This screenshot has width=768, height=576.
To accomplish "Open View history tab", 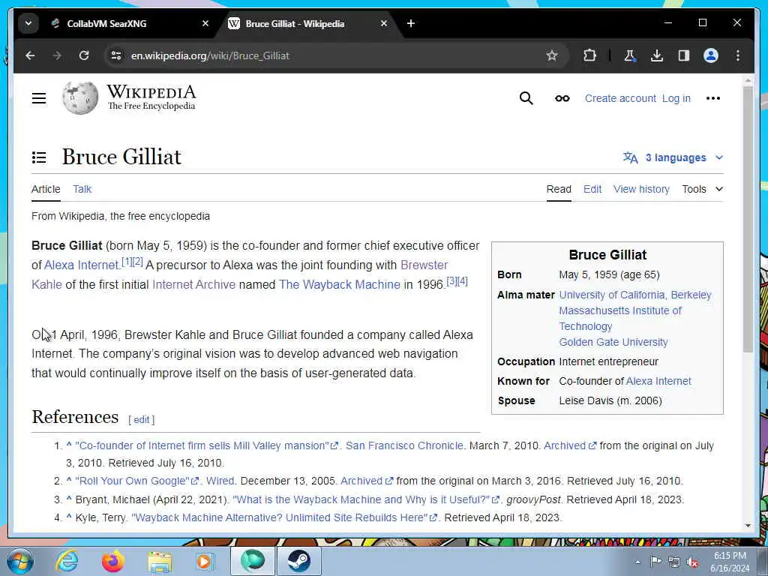I will point(641,189).
